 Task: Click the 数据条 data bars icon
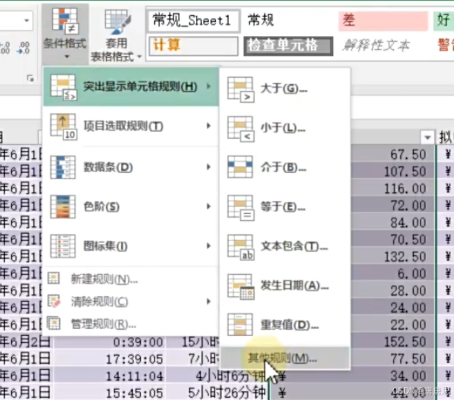pos(62,167)
